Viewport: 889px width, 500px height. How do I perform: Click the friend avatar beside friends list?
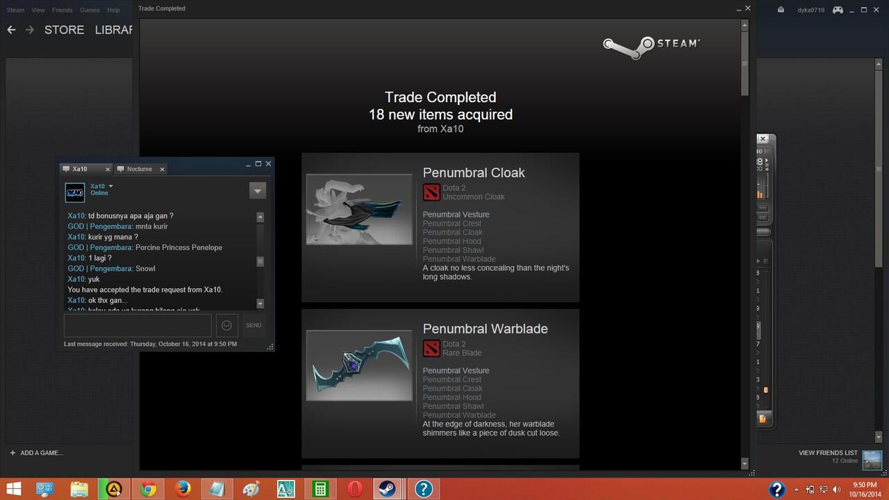(872, 460)
